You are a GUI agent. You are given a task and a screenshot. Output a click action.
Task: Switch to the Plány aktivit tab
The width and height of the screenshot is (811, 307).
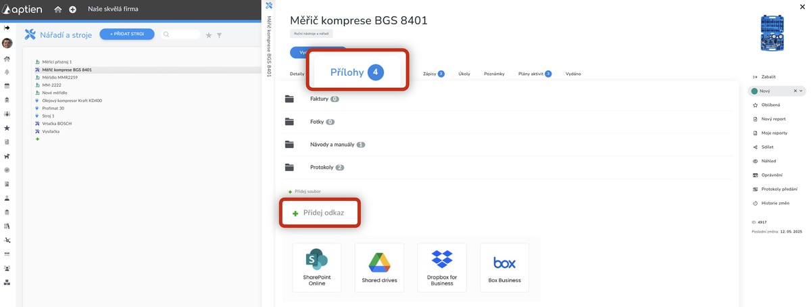point(535,74)
